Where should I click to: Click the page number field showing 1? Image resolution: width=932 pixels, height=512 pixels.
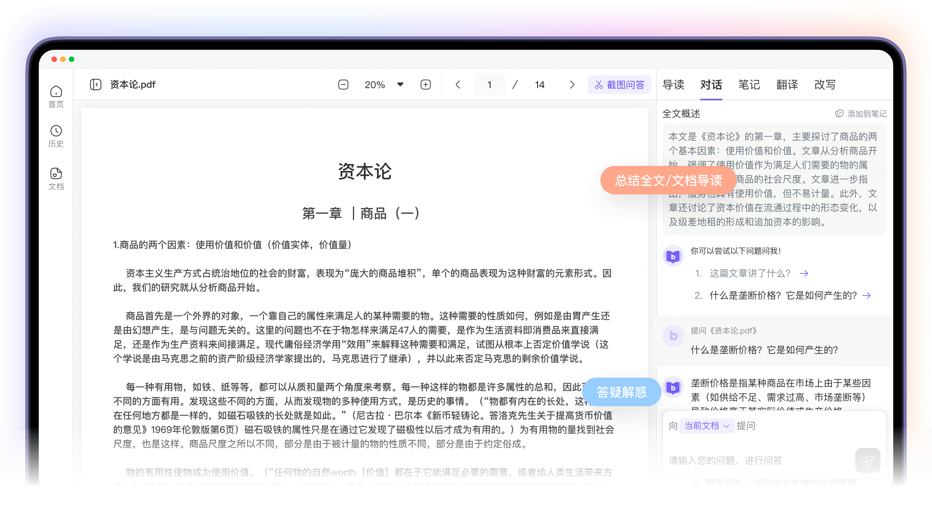489,84
